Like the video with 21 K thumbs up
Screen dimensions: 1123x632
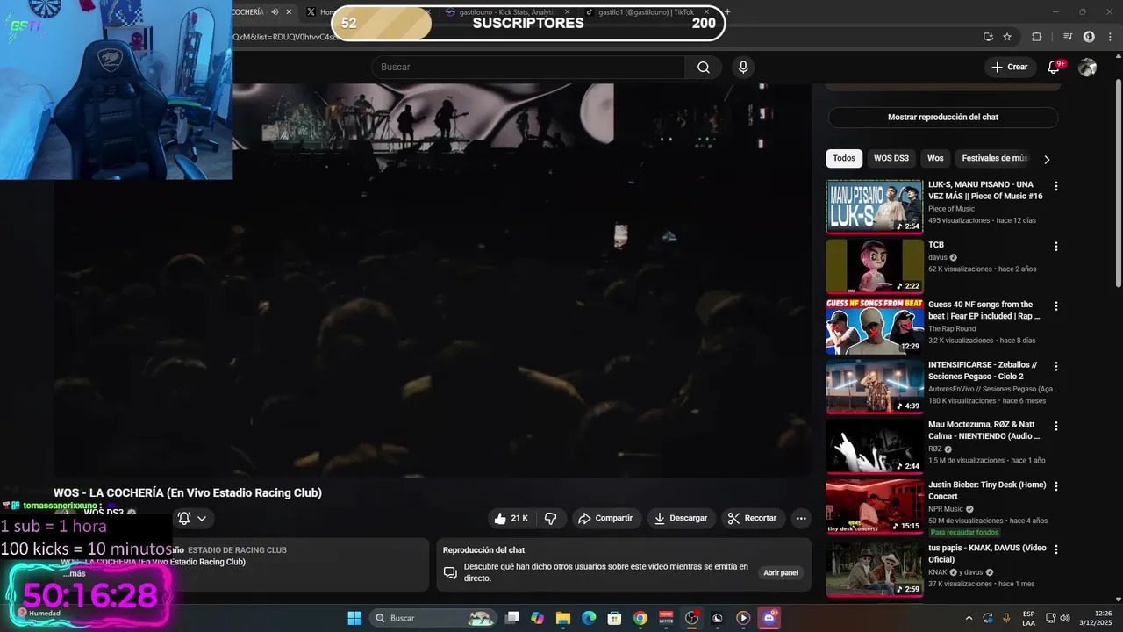coord(511,519)
